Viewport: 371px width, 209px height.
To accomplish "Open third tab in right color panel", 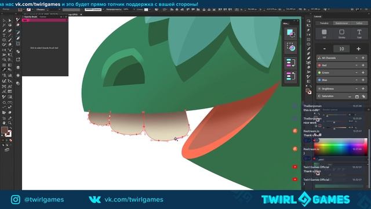I will (359, 23).
